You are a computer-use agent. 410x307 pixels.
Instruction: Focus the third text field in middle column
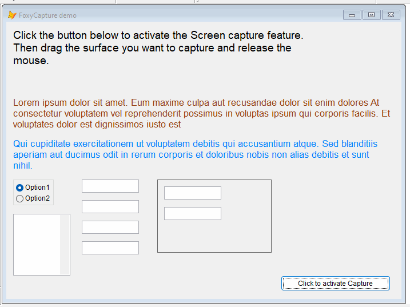(x=110, y=228)
